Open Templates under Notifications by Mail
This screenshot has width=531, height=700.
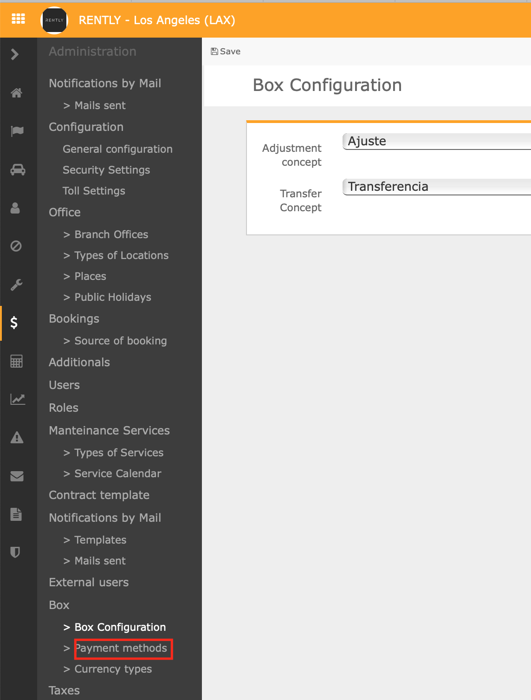click(x=100, y=540)
